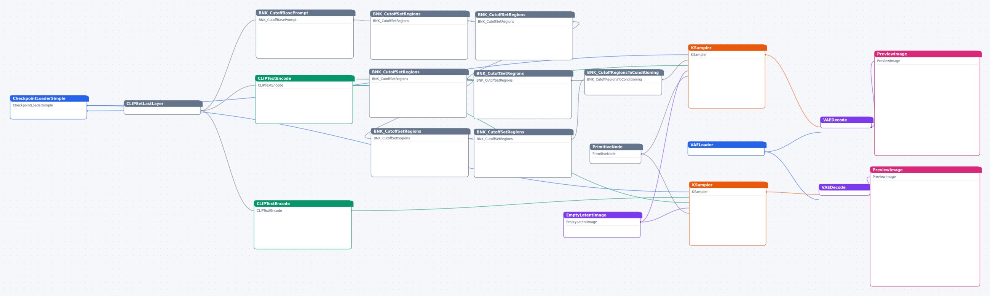The height and width of the screenshot is (296, 990).
Task: Click the BNK_CutoffRegionsToConditioning subtitle text
Action: [x=614, y=79]
